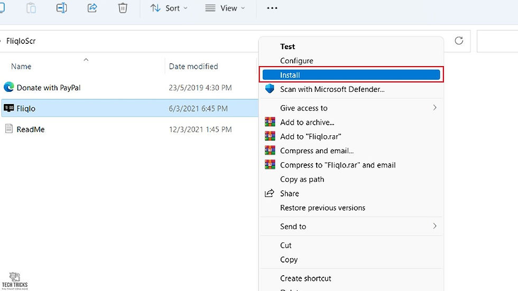Click the date 23/5/2019 4:30 PM
This screenshot has width=518, height=291.
(x=200, y=88)
